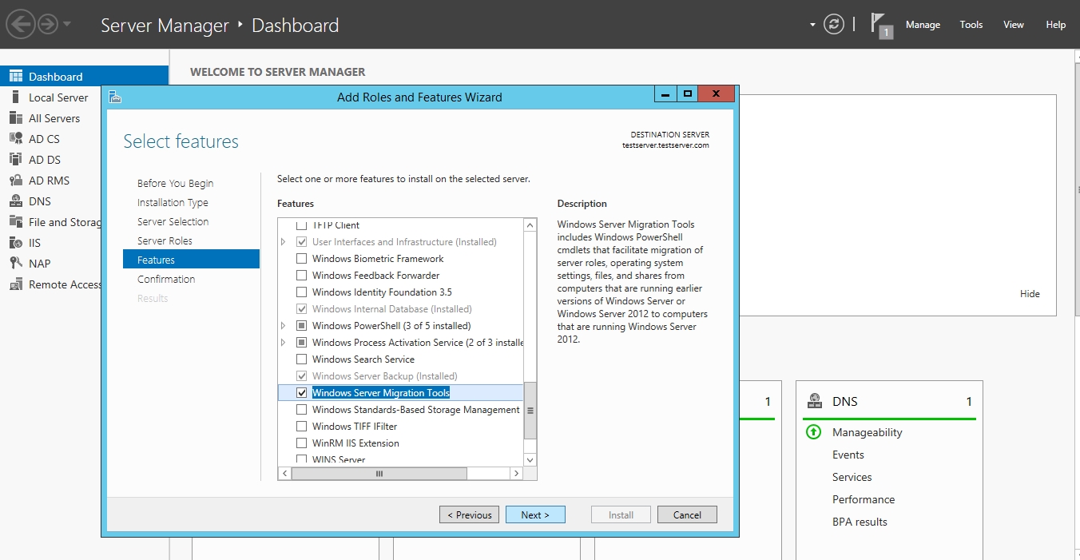Click the File and Storage Services icon
This screenshot has height=560, width=1080.
click(x=16, y=222)
